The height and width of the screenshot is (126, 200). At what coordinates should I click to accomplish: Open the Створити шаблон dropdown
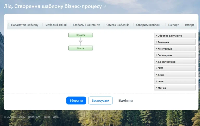pos(149,25)
